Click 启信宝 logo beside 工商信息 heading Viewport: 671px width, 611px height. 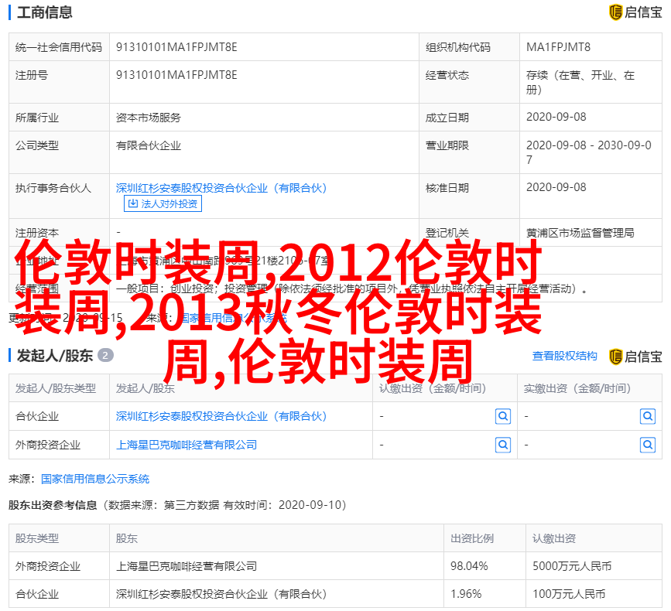click(635, 12)
